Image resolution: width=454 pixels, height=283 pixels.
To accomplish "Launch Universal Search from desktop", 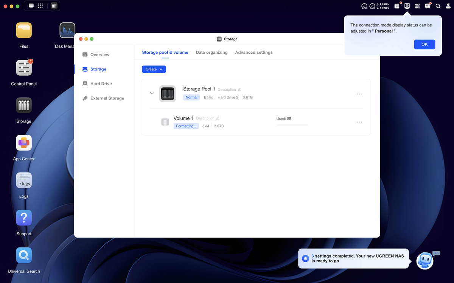I will 24,255.
